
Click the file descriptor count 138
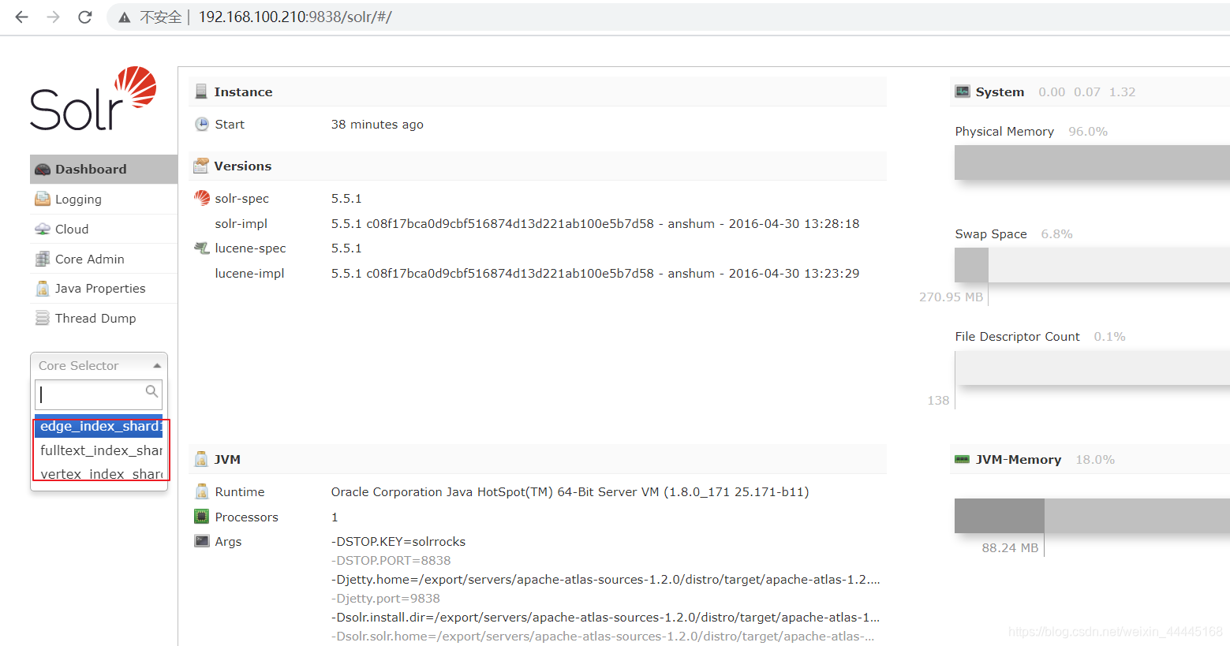coord(938,401)
